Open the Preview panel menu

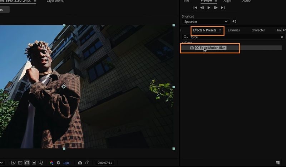click(x=216, y=1)
